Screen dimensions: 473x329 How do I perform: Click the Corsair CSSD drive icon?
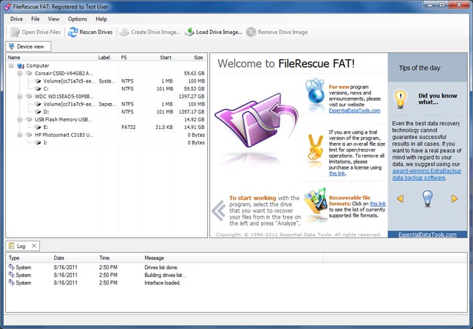point(29,74)
